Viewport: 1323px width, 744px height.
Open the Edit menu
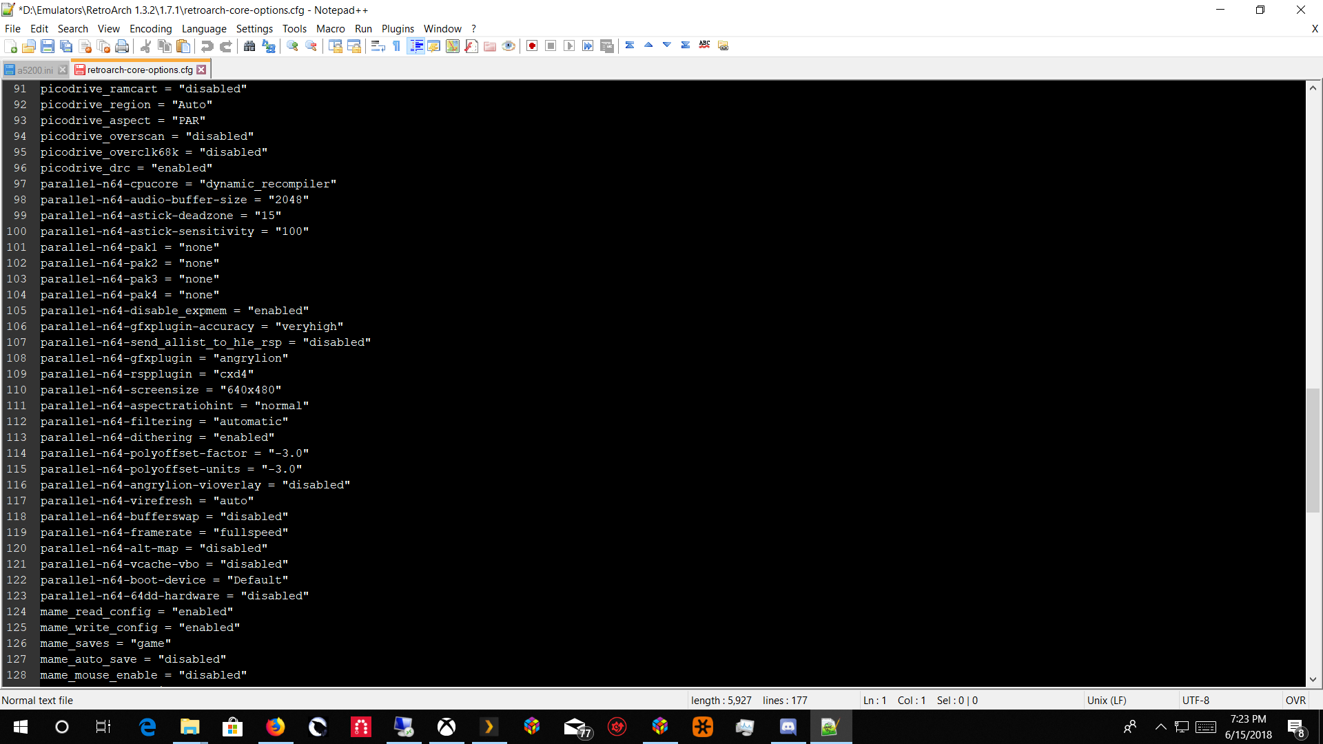[39, 29]
